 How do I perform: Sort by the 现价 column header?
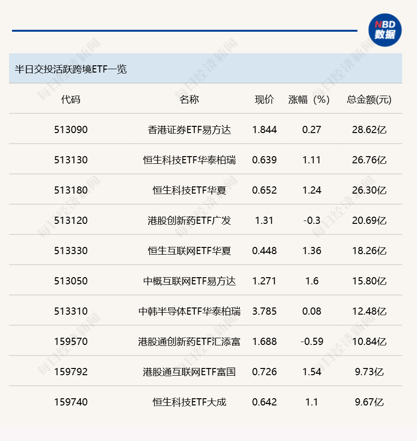[264, 100]
